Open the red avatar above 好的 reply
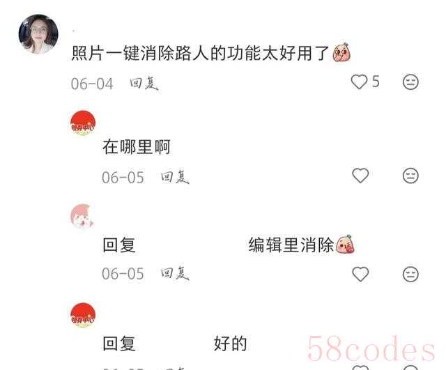This screenshot has width=446, height=370. pos(83,315)
